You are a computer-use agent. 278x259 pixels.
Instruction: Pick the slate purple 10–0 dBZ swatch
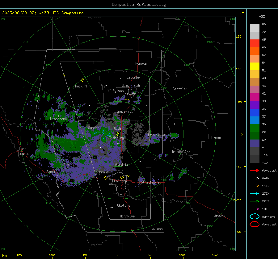(x=255, y=143)
